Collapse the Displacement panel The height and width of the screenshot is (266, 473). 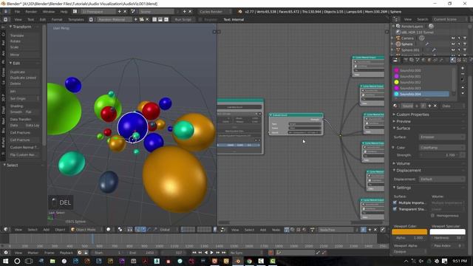click(x=408, y=171)
